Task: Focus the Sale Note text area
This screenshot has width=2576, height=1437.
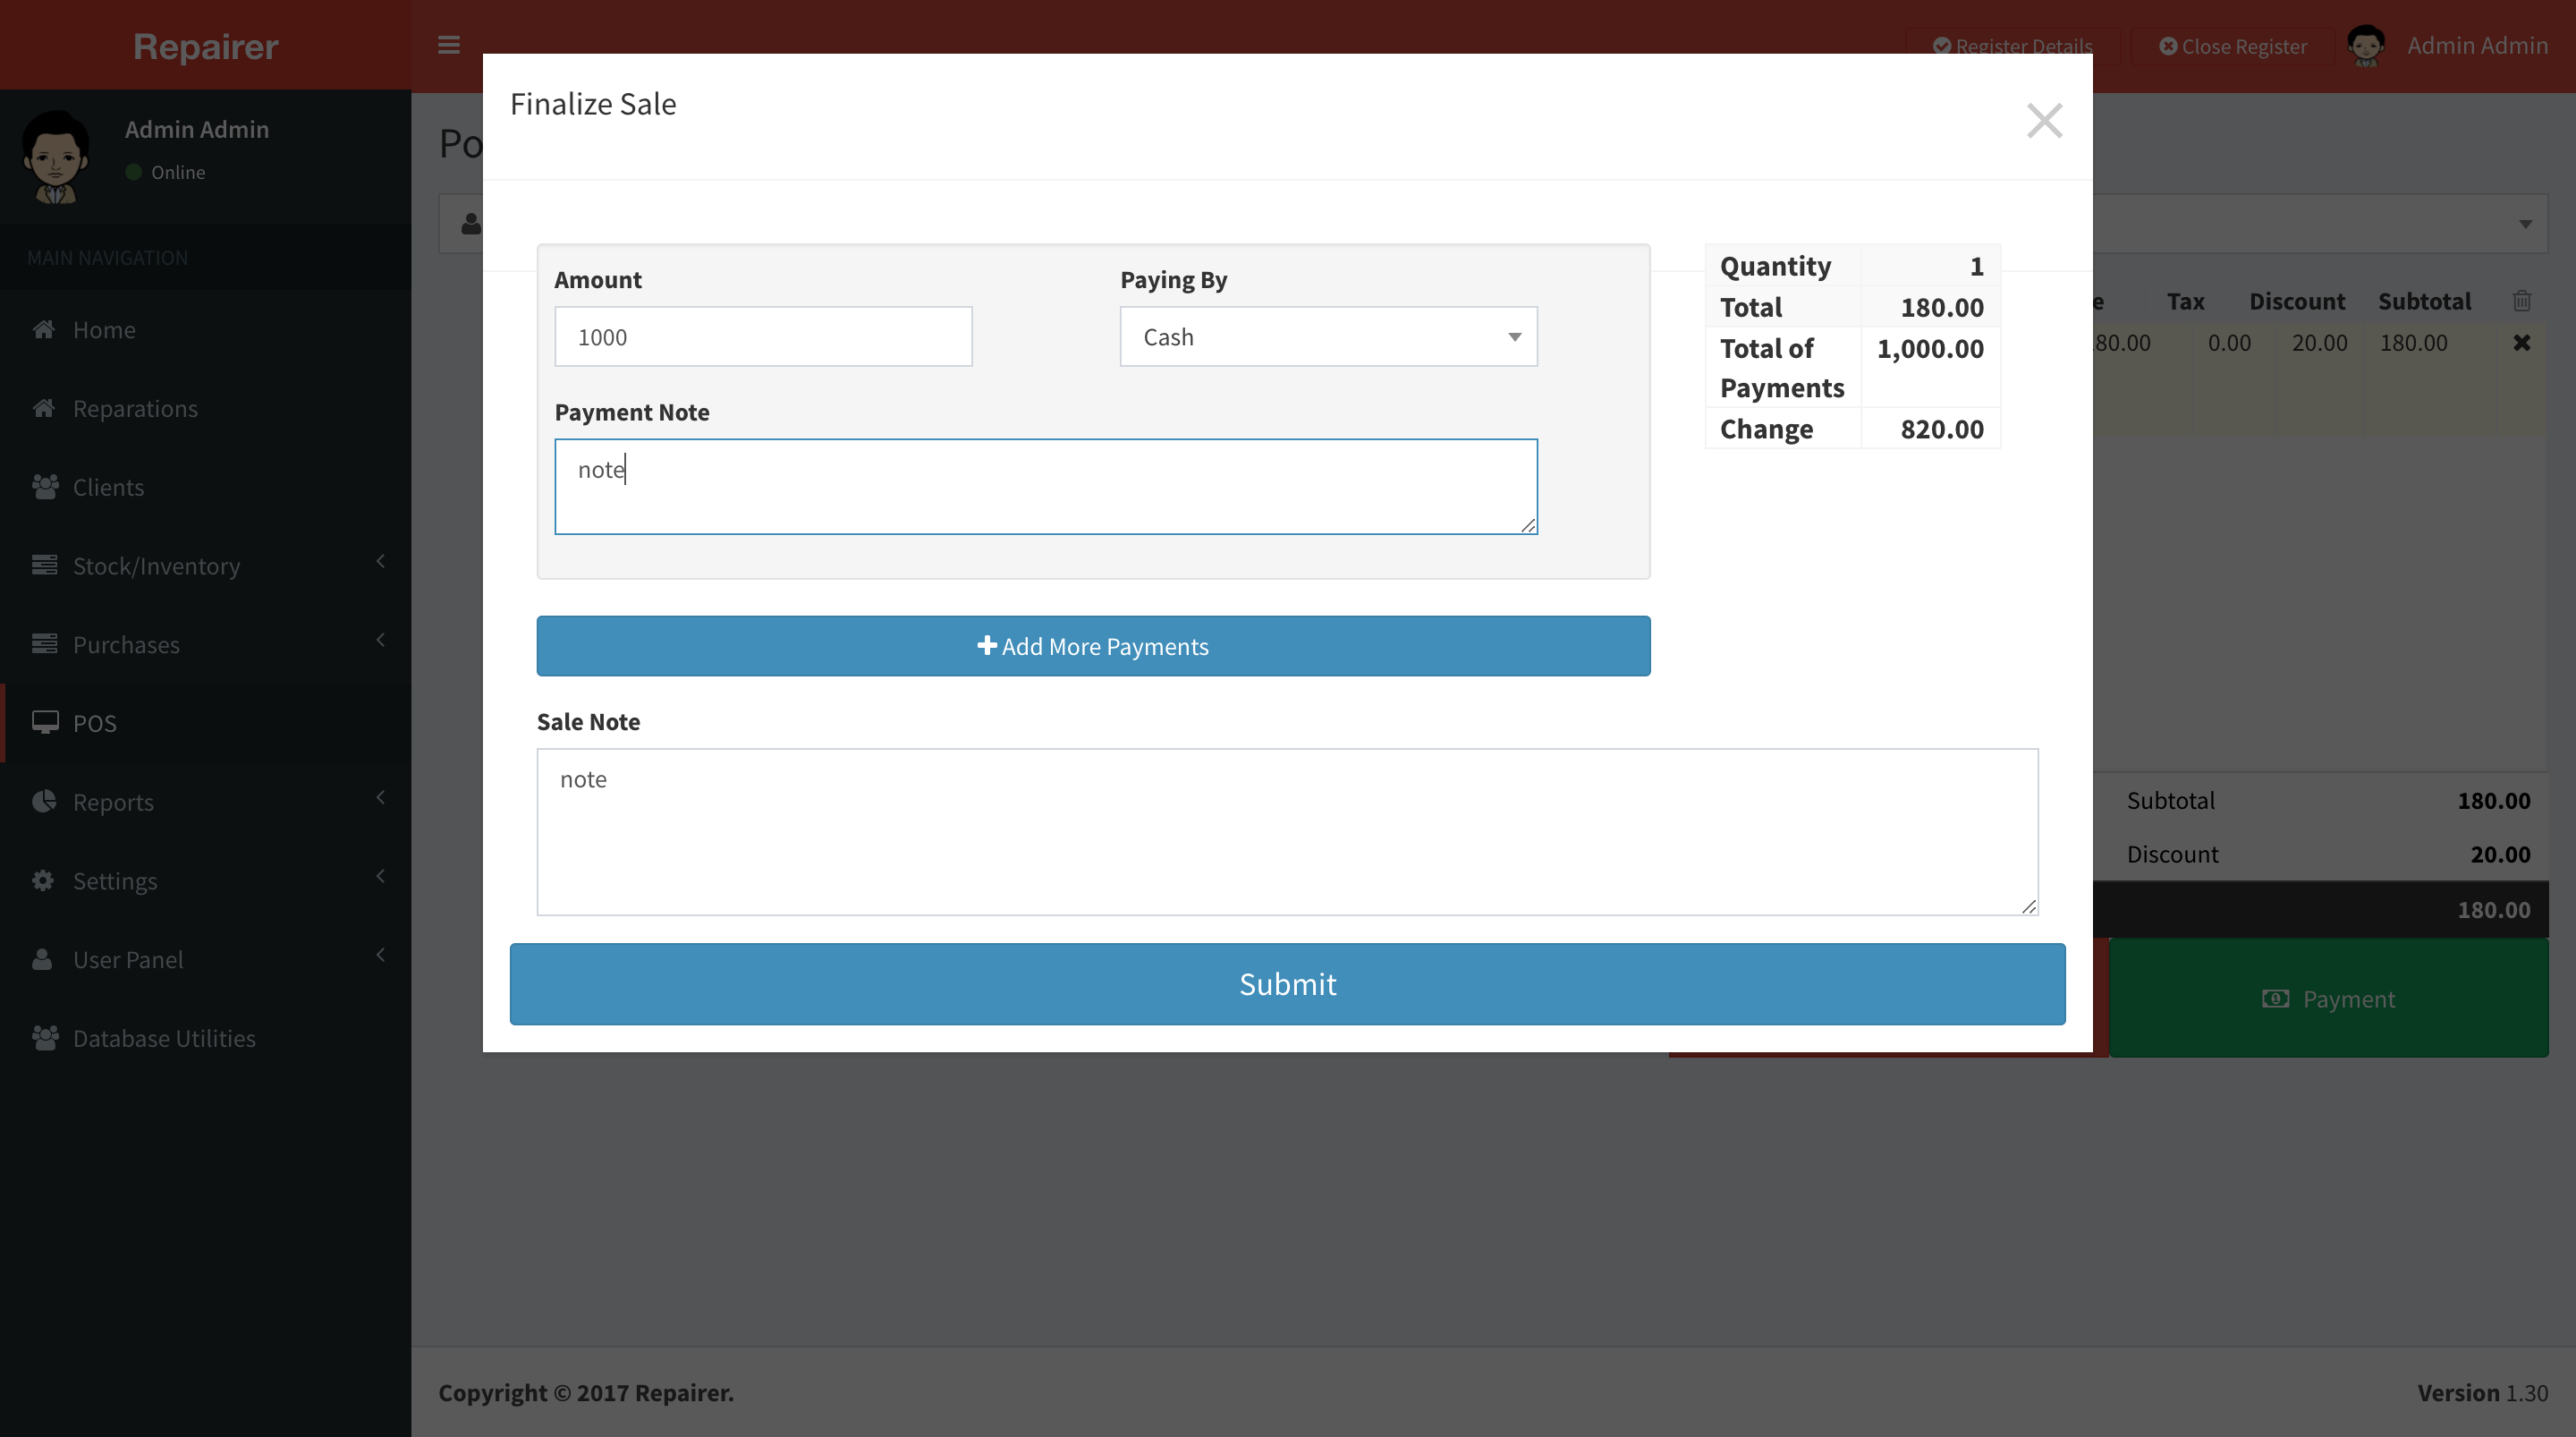Action: [x=1287, y=831]
